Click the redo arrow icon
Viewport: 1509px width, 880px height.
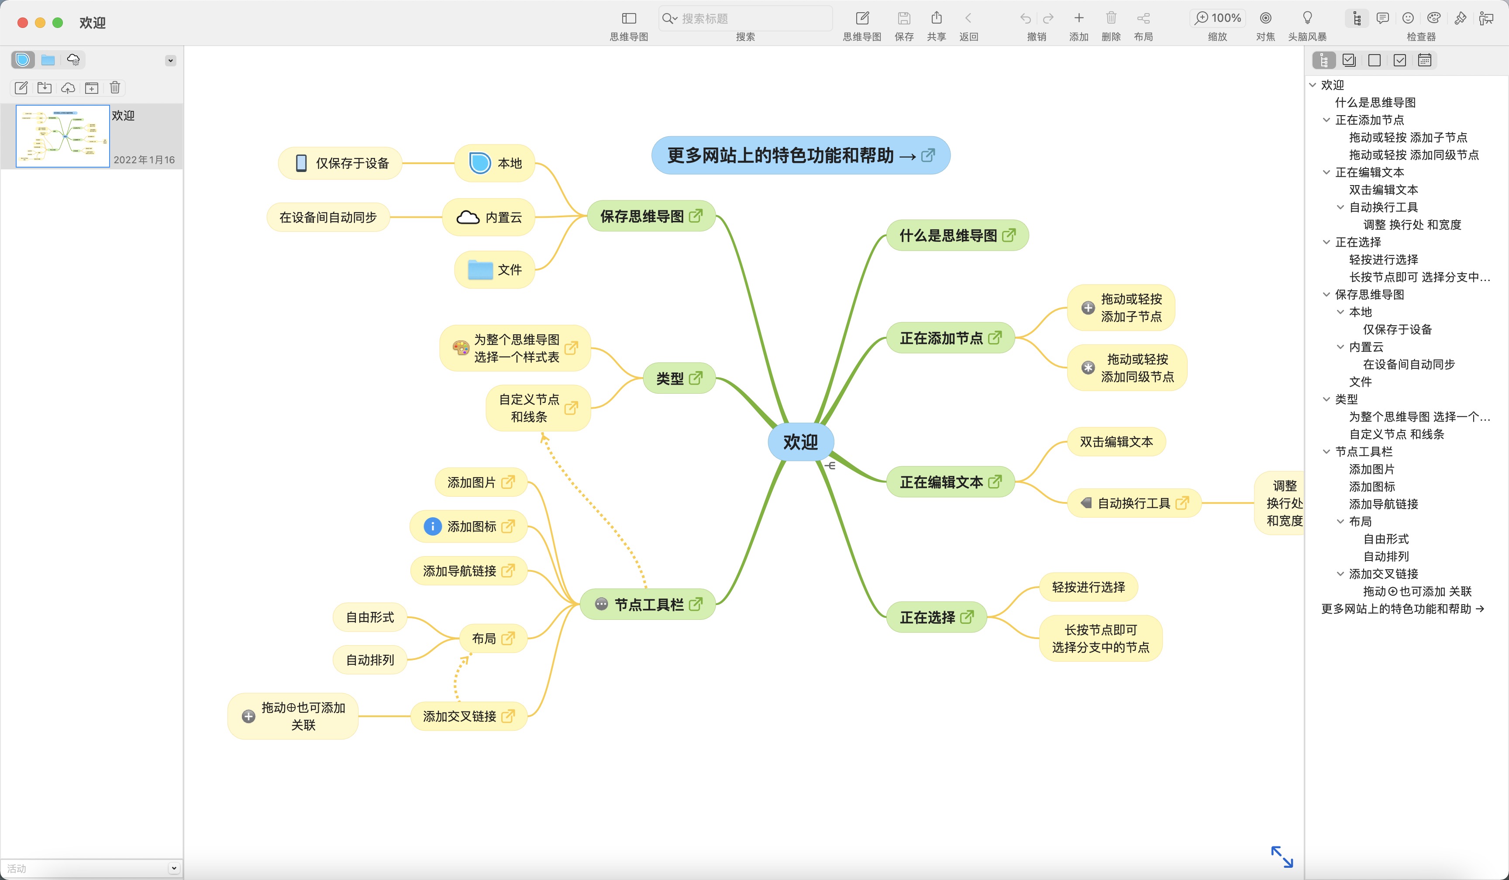[x=1048, y=19]
